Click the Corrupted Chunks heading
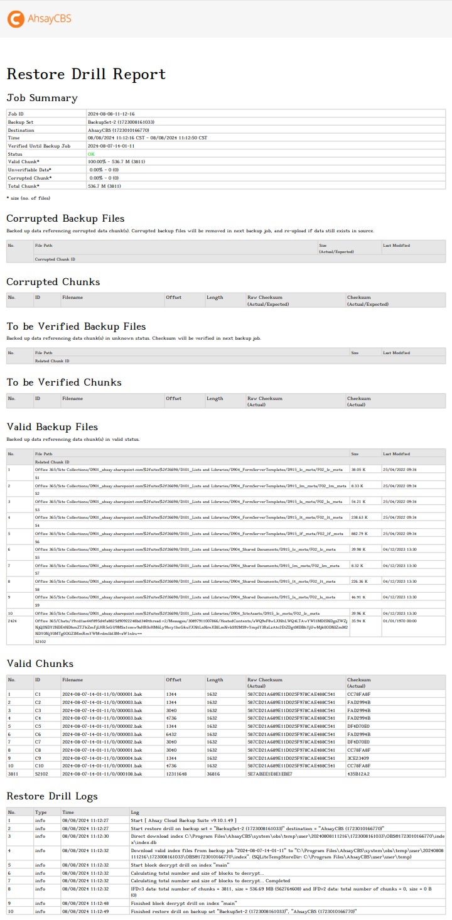Screen dimensions: 452x920 [x=53, y=282]
